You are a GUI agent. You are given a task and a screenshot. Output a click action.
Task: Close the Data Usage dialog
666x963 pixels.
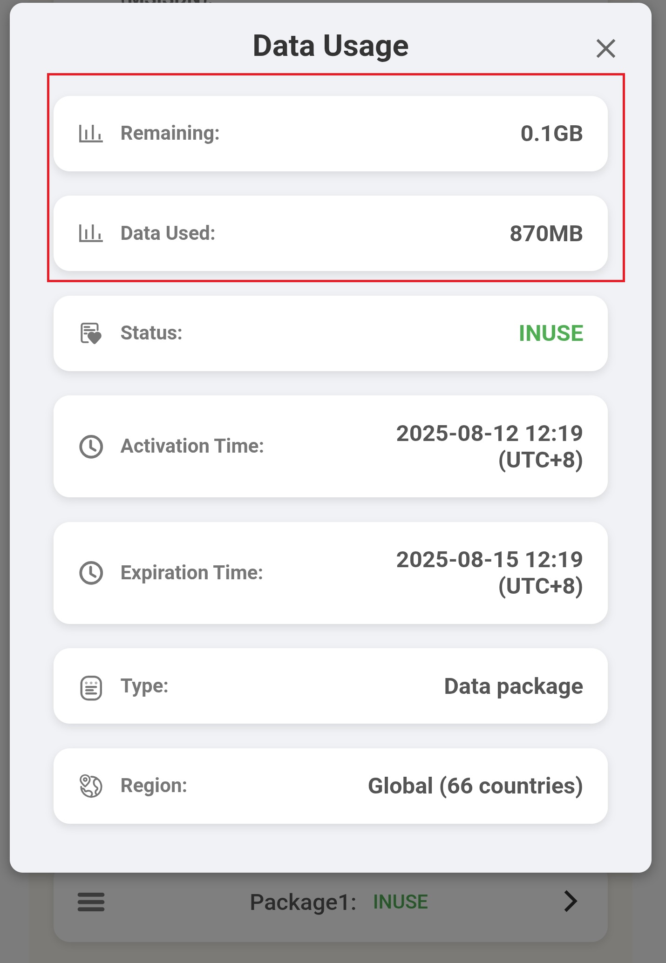point(605,48)
